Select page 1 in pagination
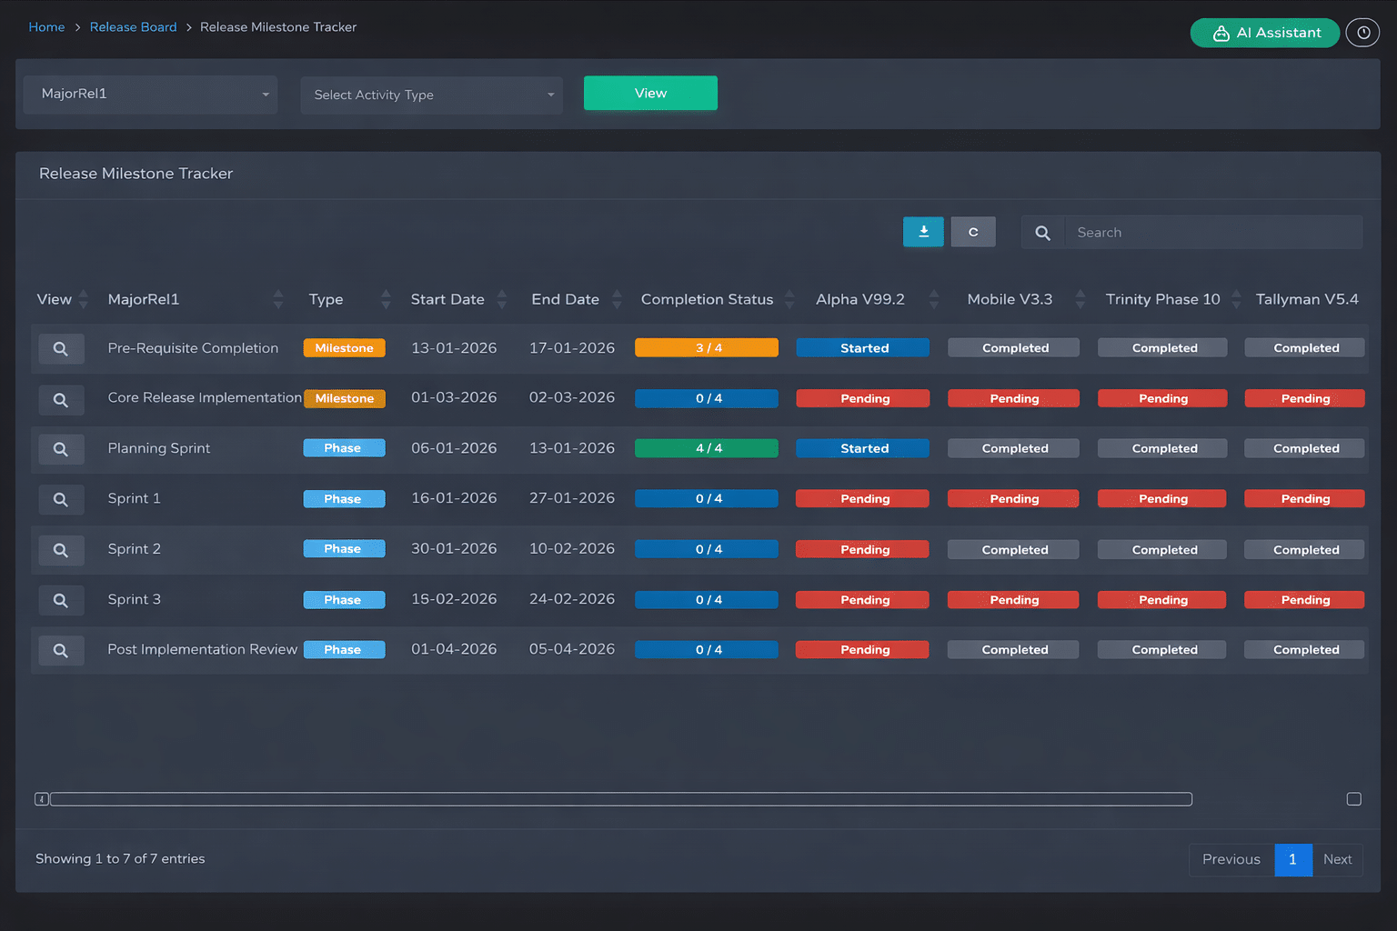This screenshot has width=1397, height=931. click(x=1292, y=859)
